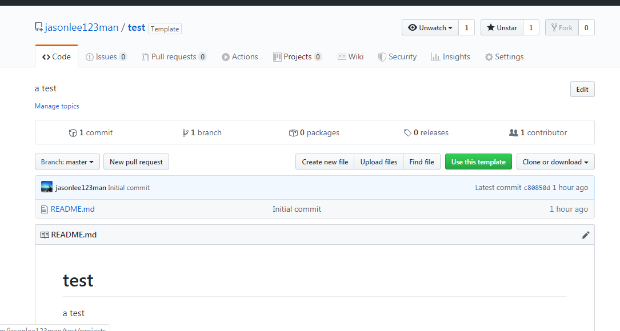Click Initial commit message in README.md row
Viewport: 620px width, 331px height.
pos(297,209)
